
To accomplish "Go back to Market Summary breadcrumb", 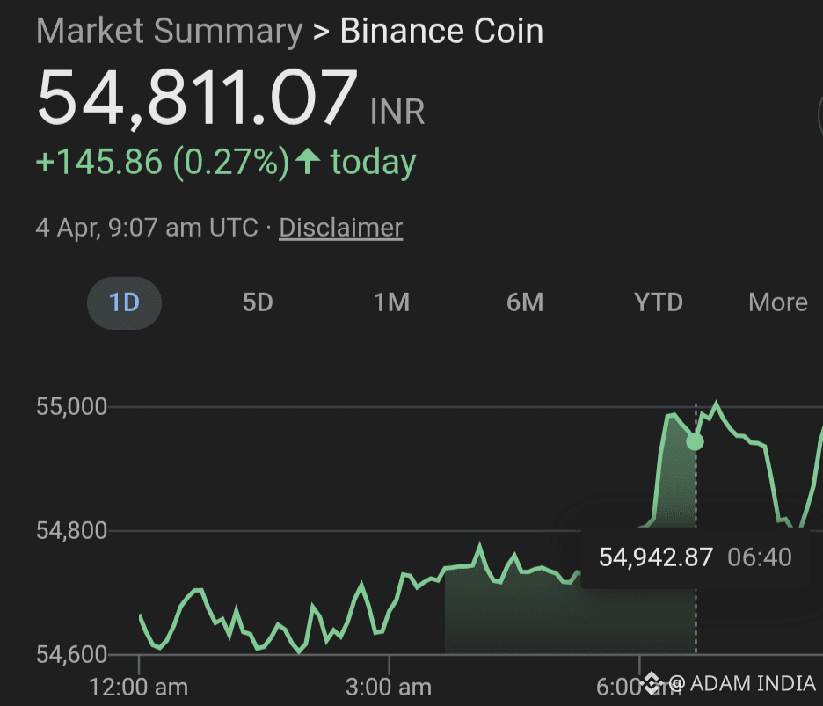I will (x=169, y=32).
